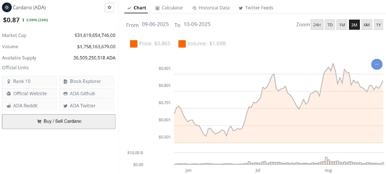Viewport: 386px width, 174px height.
Task: Switch to the Historical Data tab
Action: point(211,8)
